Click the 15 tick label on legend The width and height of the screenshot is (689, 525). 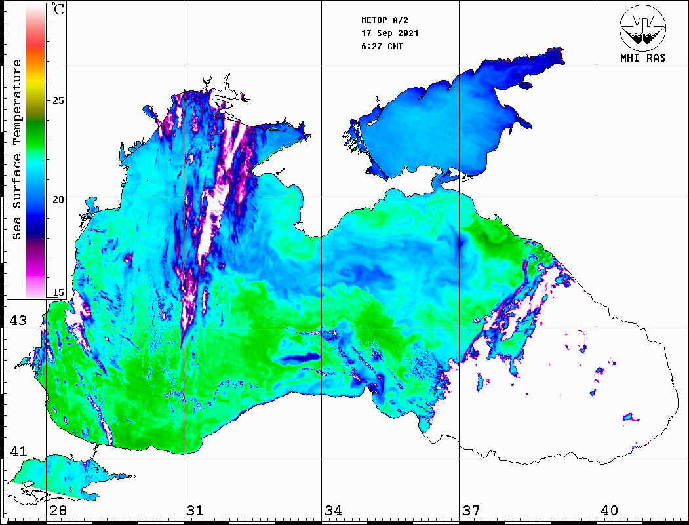(x=58, y=292)
